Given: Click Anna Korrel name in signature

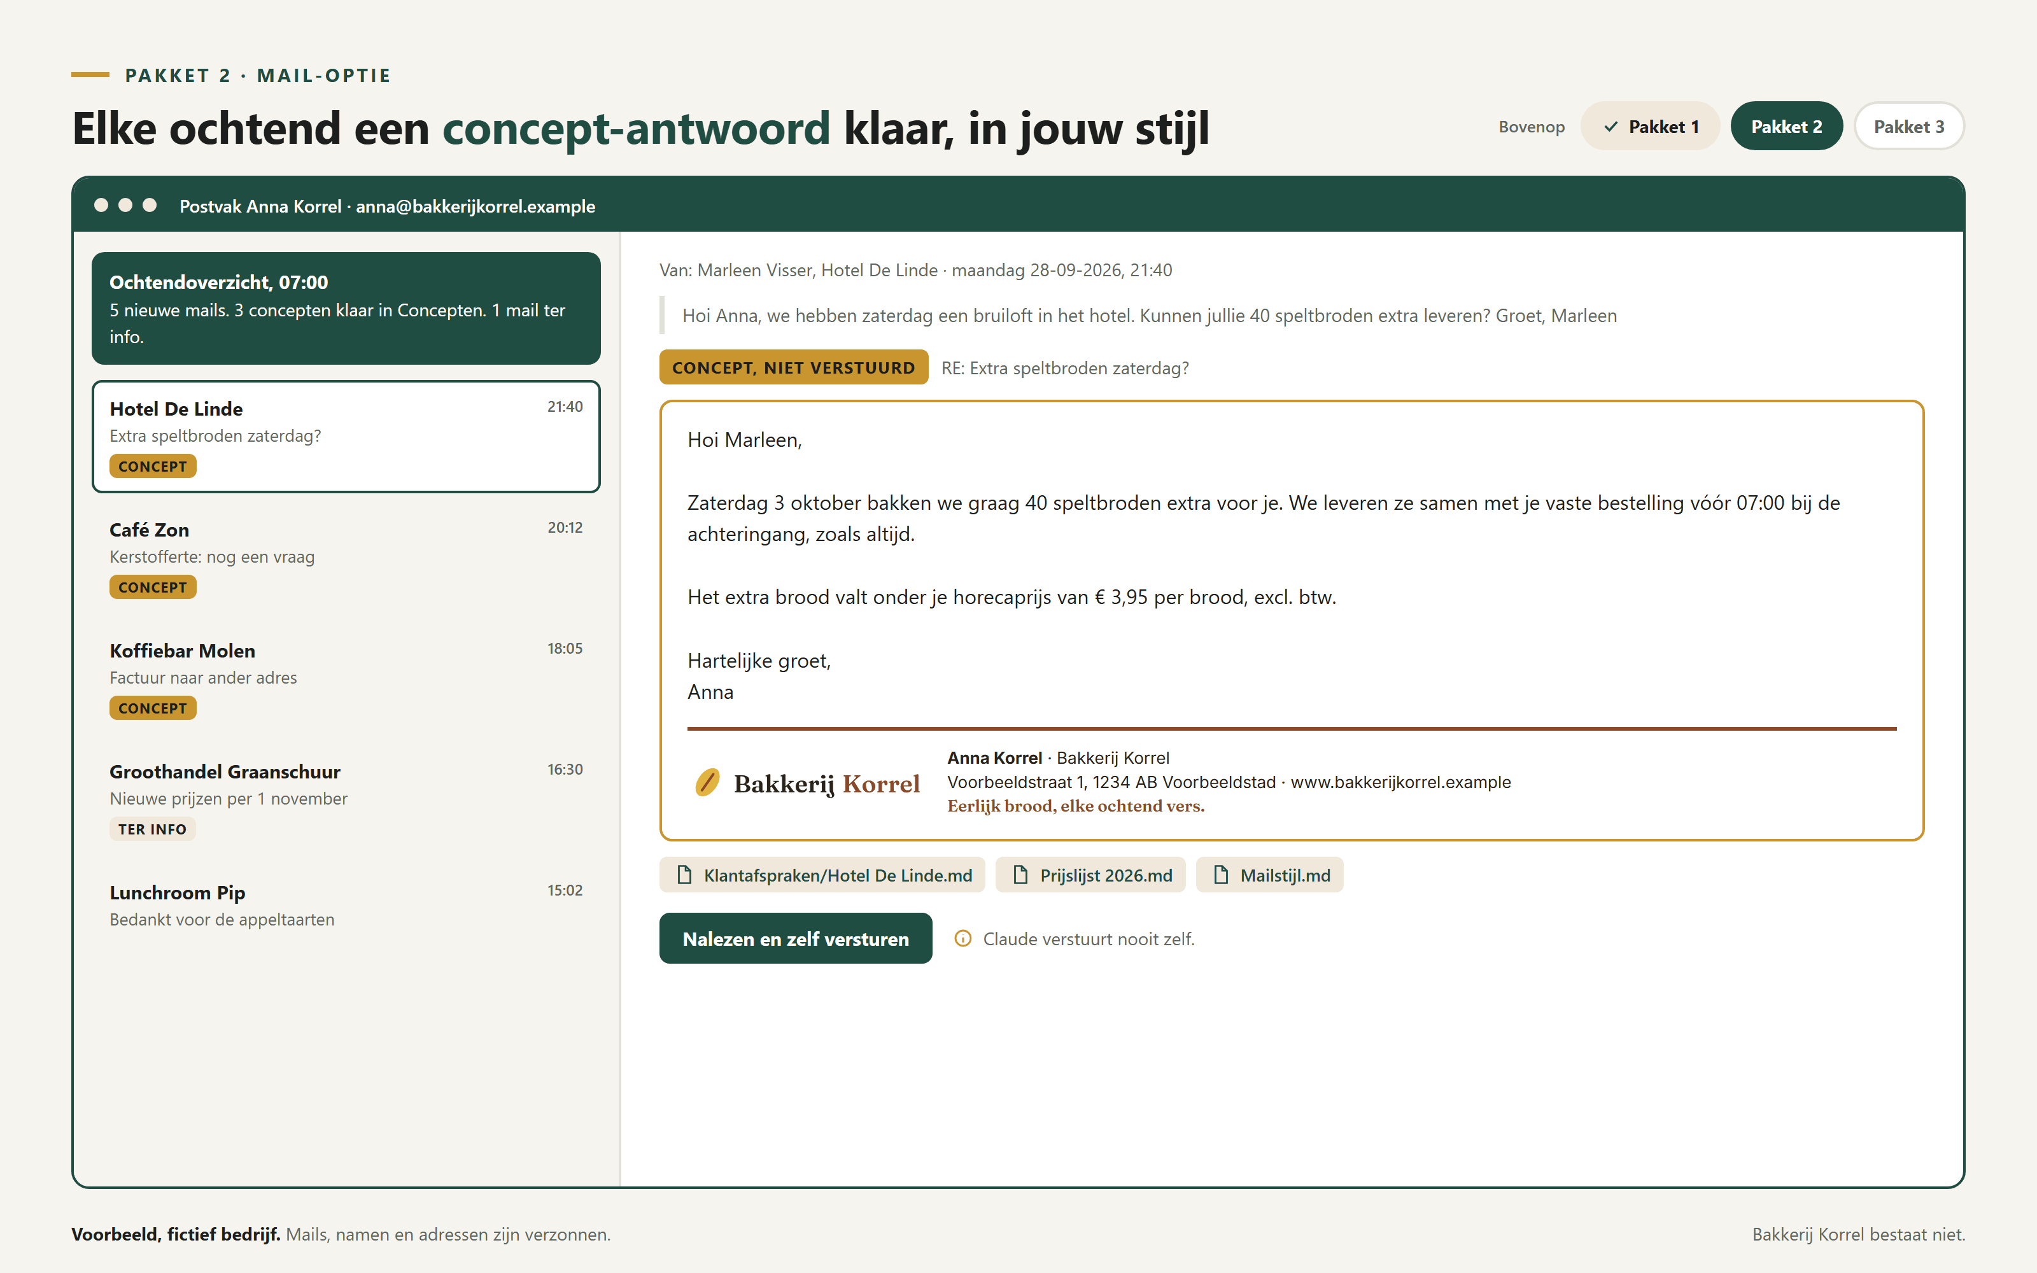Looking at the screenshot, I should click(x=994, y=757).
